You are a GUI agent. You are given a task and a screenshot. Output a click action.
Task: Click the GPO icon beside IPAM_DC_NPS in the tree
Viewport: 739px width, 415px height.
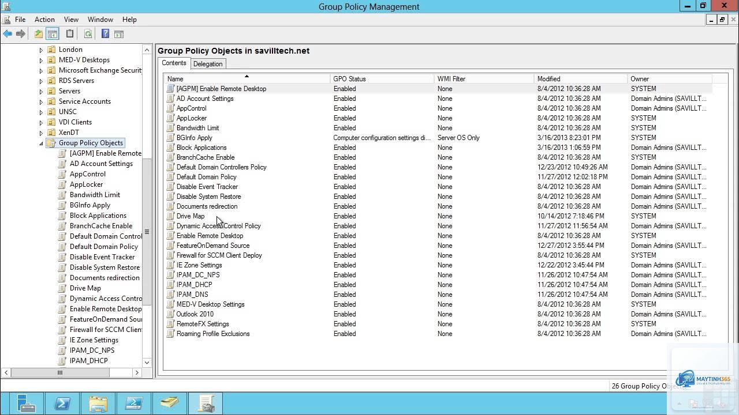(x=62, y=350)
